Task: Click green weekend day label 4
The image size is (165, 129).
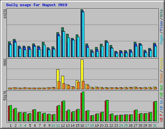Action: coord(25,125)
